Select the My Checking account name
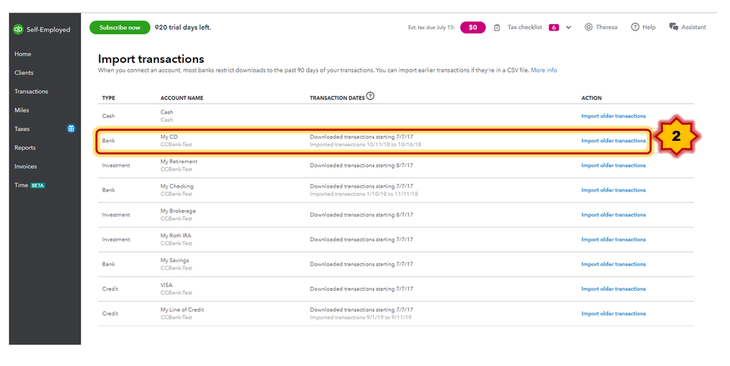The width and height of the screenshot is (730, 366). (177, 186)
